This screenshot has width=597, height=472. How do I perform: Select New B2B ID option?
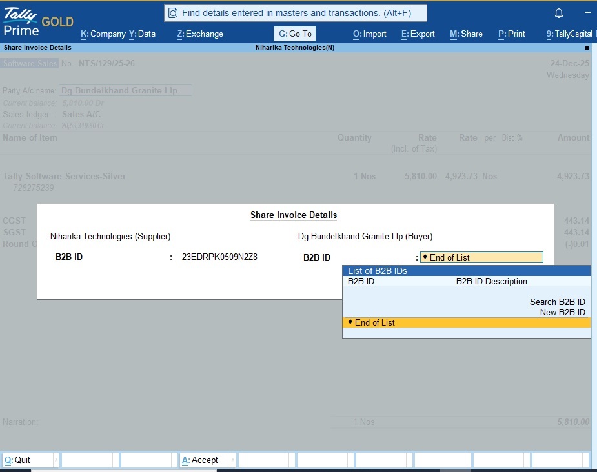pos(562,312)
